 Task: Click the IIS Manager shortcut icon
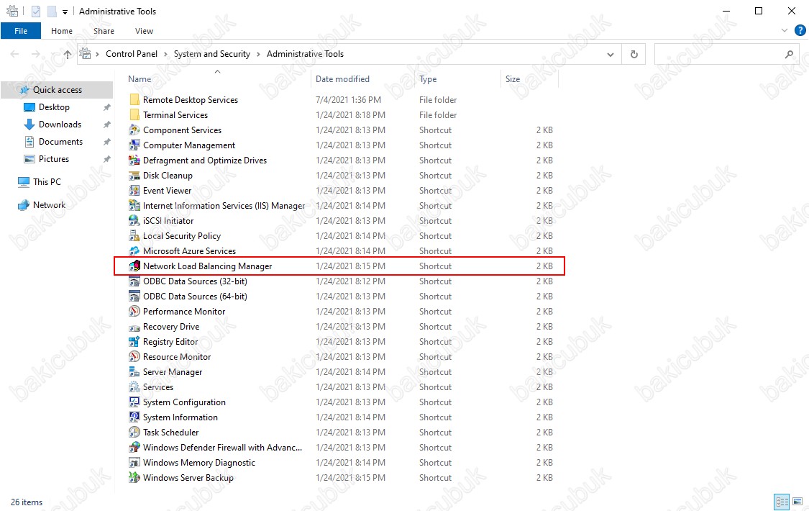[134, 205]
